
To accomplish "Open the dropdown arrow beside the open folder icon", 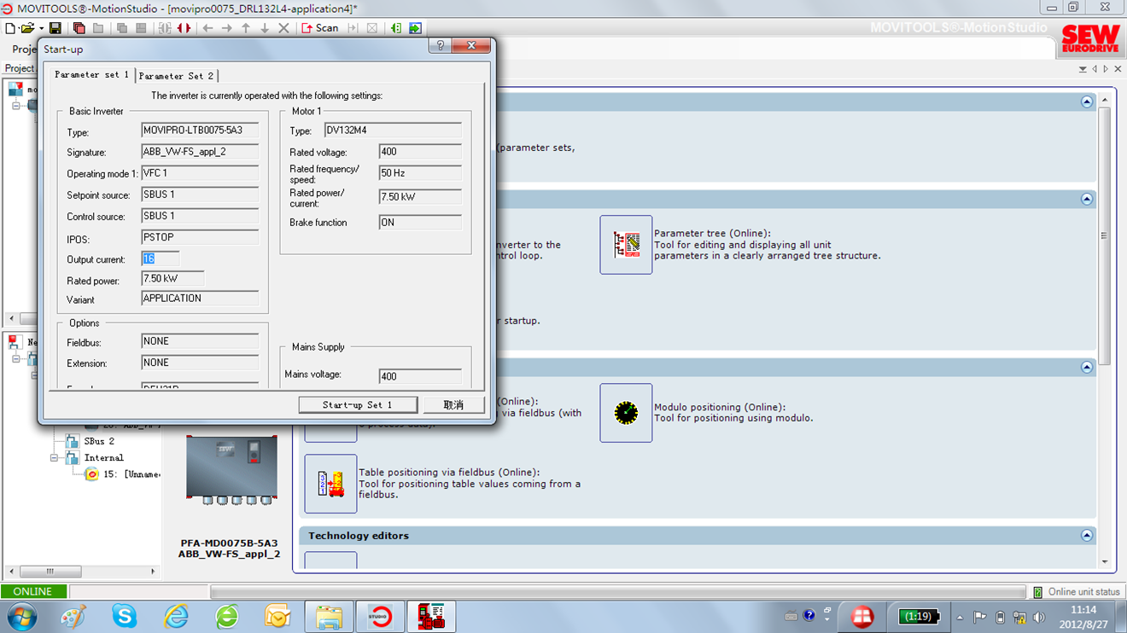I will click(x=41, y=28).
